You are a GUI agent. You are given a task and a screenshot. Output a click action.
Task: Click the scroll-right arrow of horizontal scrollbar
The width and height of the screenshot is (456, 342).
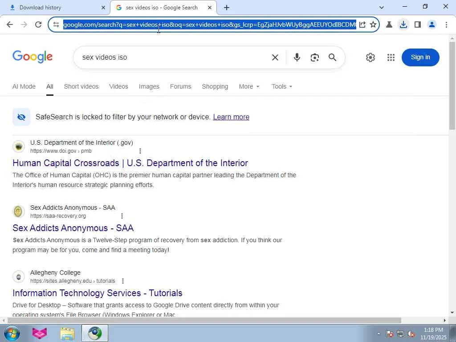(445, 321)
